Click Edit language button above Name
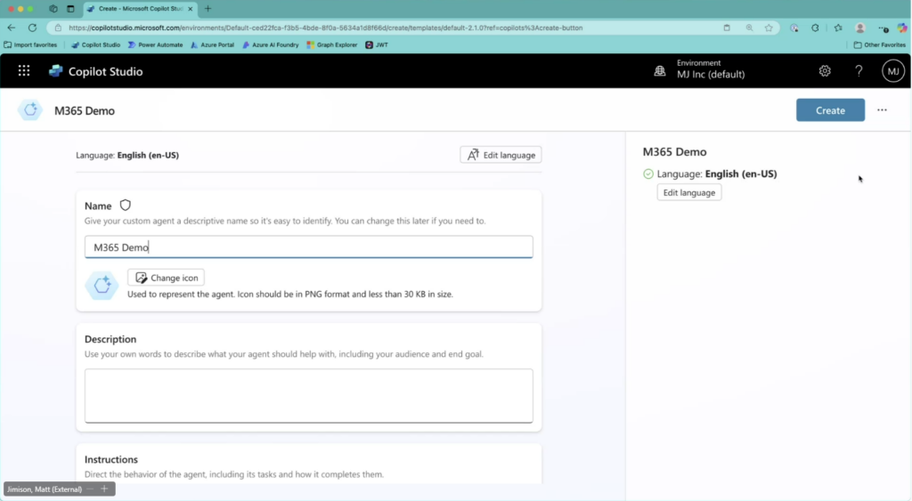This screenshot has height=501, width=912. (x=501, y=155)
